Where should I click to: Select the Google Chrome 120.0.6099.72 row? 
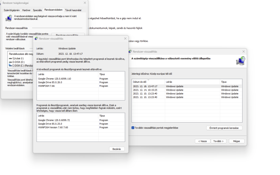(x=81, y=120)
